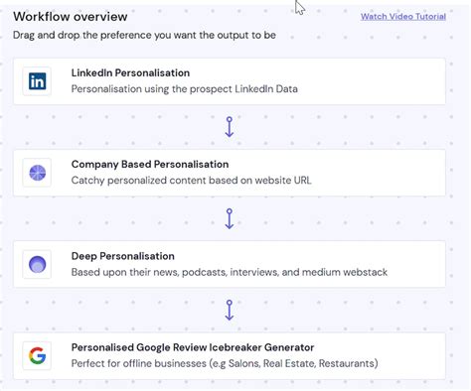Select the Deep Personalisation title
Screen dimensions: 471x391
point(123,256)
